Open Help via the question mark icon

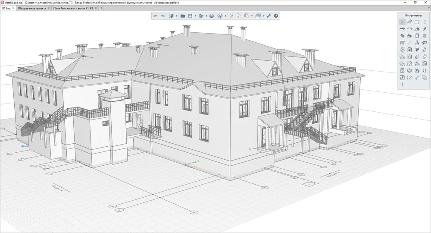tap(276, 16)
